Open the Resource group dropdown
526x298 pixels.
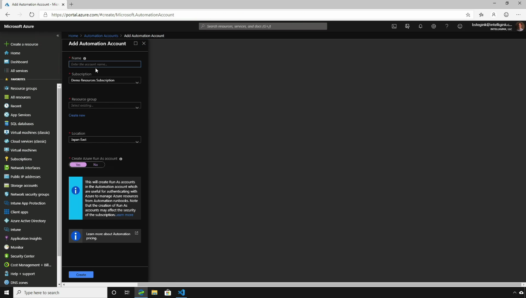(x=105, y=106)
